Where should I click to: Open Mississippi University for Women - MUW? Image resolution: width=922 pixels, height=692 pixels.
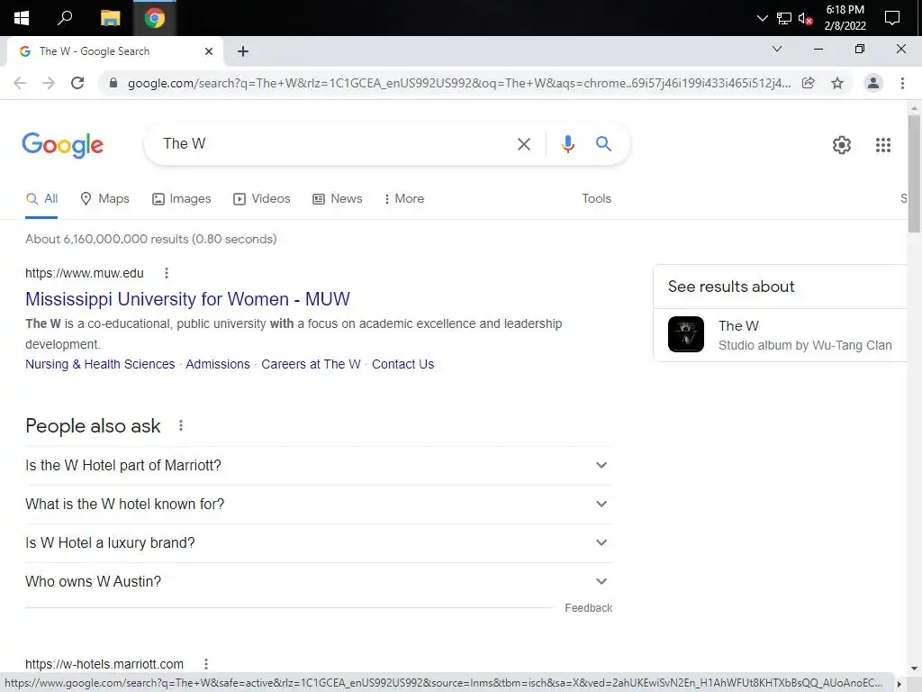click(187, 299)
